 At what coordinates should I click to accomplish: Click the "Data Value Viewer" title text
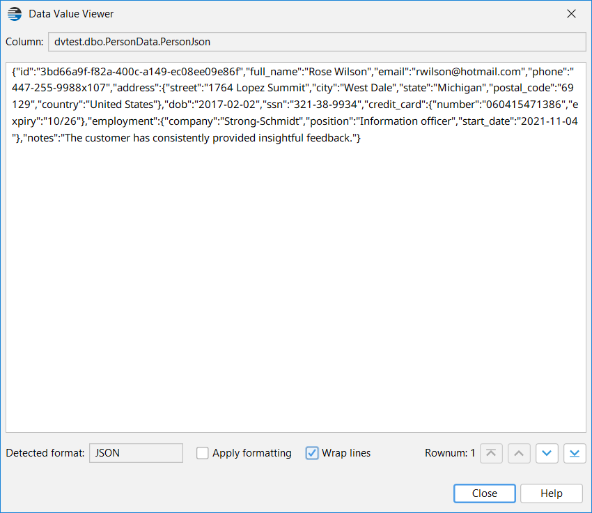pos(71,14)
